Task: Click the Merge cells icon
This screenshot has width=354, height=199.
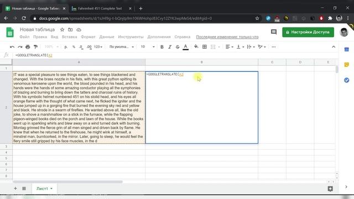Action: 213,46
